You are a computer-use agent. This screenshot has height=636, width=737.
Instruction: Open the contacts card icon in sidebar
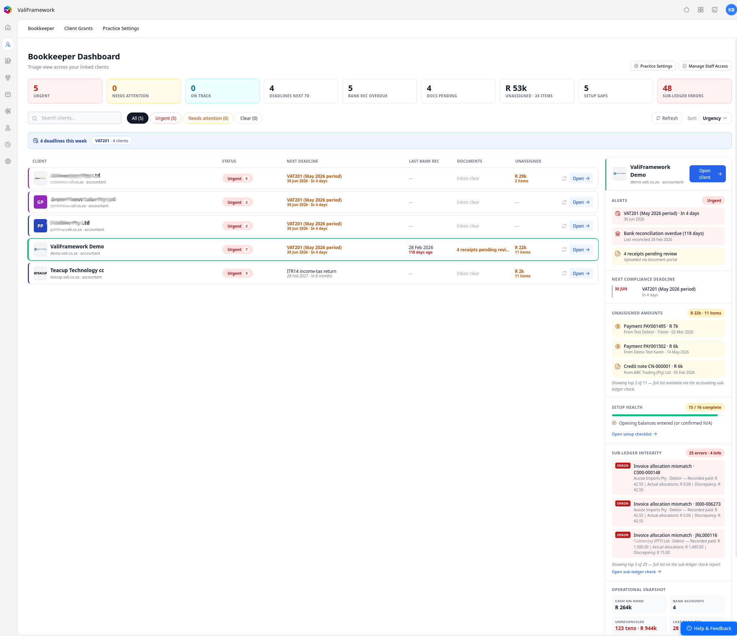point(8,61)
